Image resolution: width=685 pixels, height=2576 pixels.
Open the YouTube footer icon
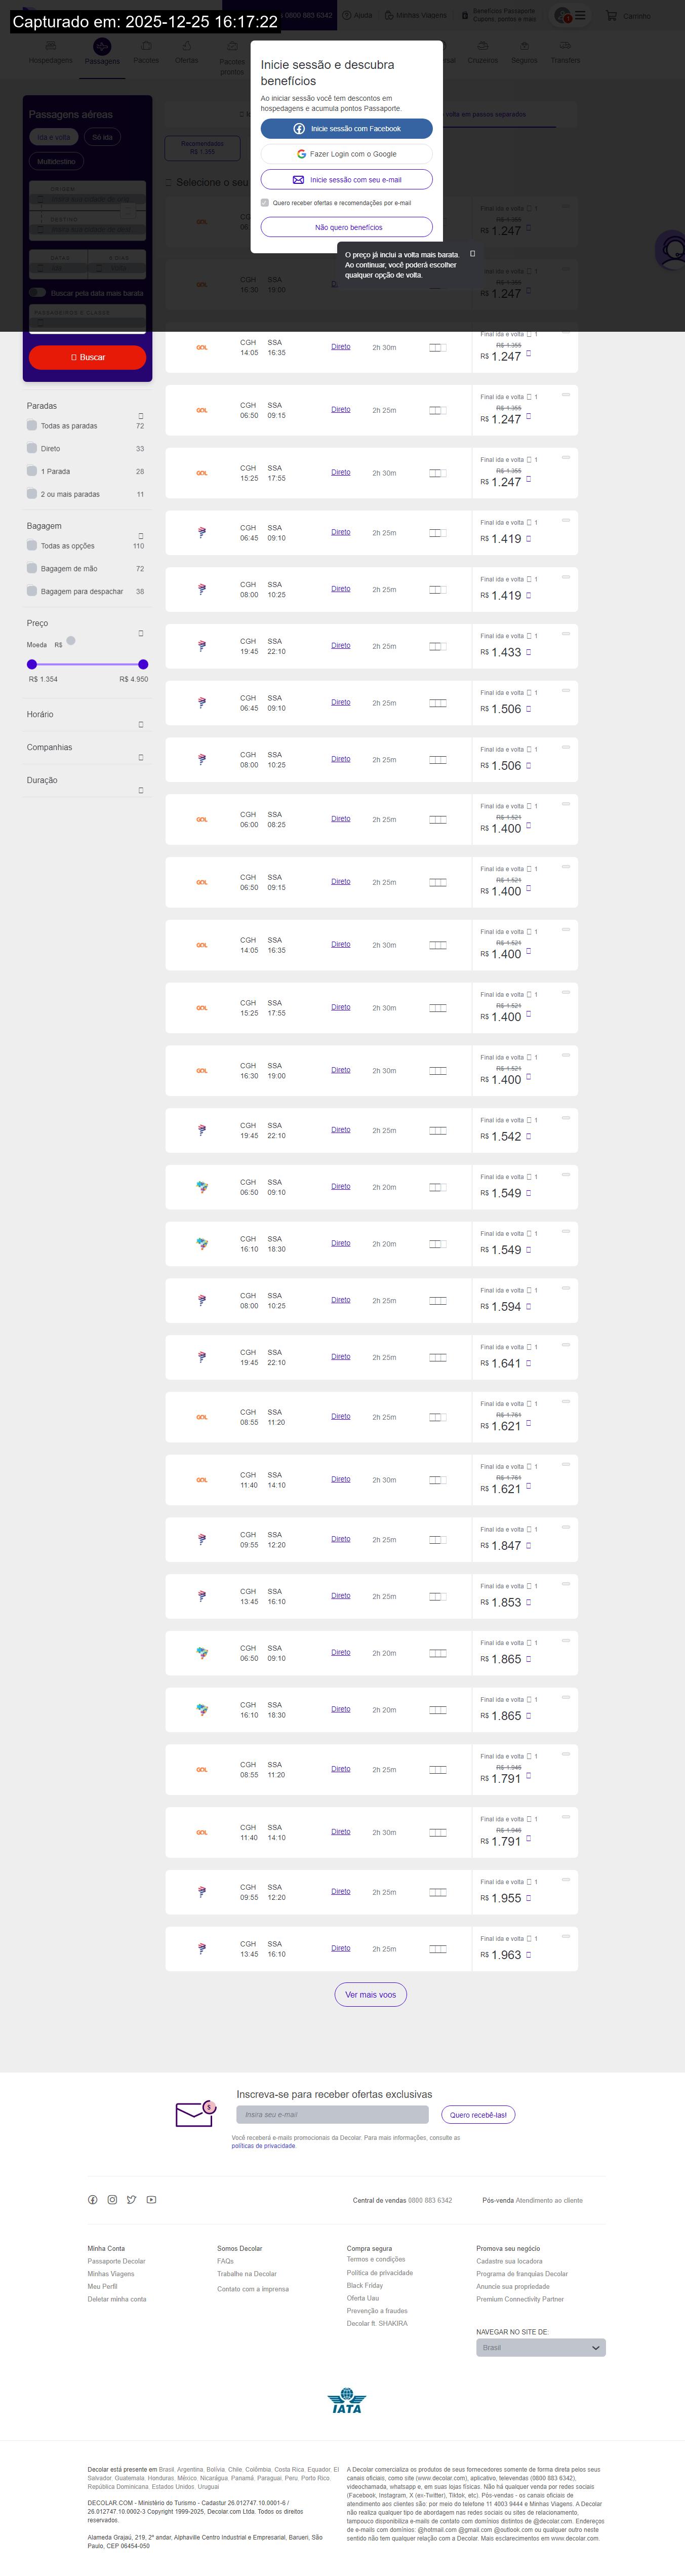click(x=151, y=2200)
